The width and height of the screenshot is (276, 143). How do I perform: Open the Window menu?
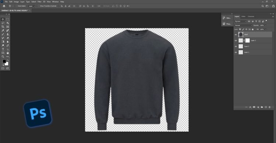[x=55, y=1]
